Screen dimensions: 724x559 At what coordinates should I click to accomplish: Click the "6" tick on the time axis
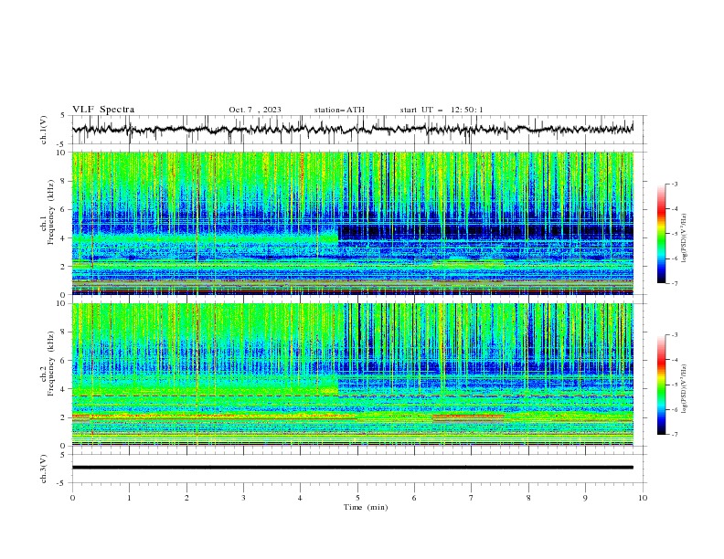pyautogui.click(x=414, y=498)
